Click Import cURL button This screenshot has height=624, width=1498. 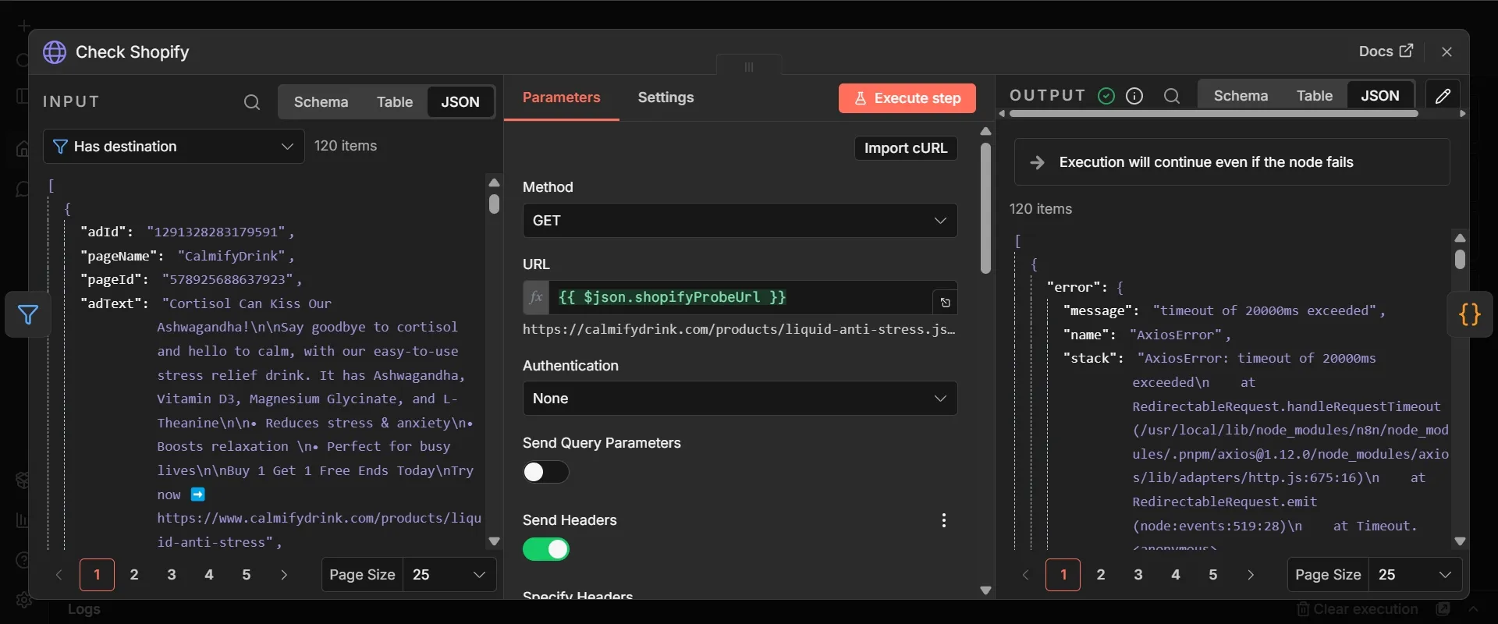click(x=906, y=148)
